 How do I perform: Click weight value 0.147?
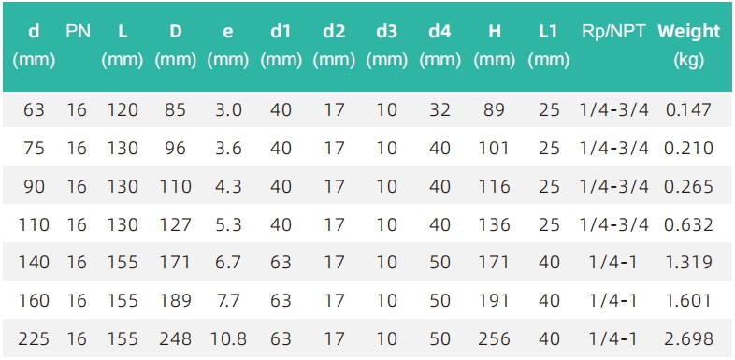688,110
